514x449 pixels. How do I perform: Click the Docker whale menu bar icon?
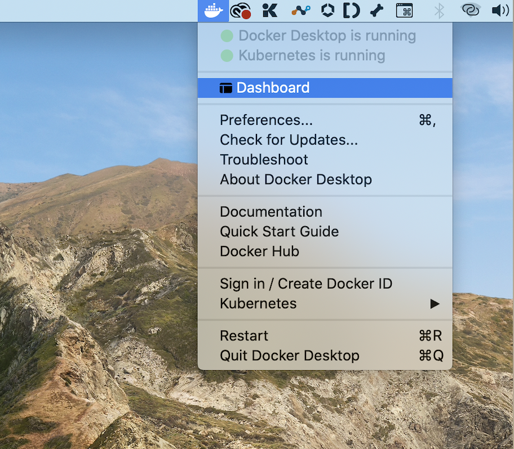pyautogui.click(x=213, y=10)
